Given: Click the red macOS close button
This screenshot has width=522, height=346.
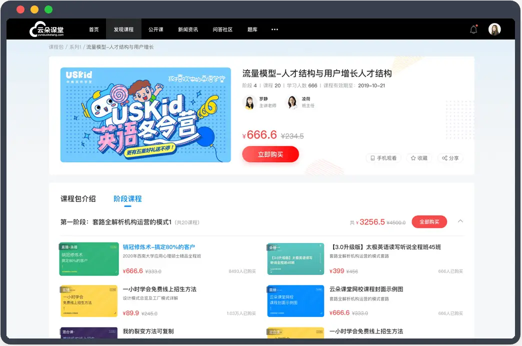Looking at the screenshot, I should (20, 9).
